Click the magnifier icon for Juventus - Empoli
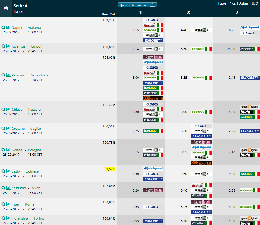260x225 pixels. tap(3, 46)
